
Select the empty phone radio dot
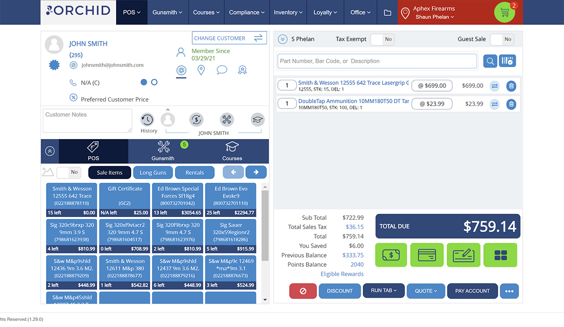click(154, 82)
